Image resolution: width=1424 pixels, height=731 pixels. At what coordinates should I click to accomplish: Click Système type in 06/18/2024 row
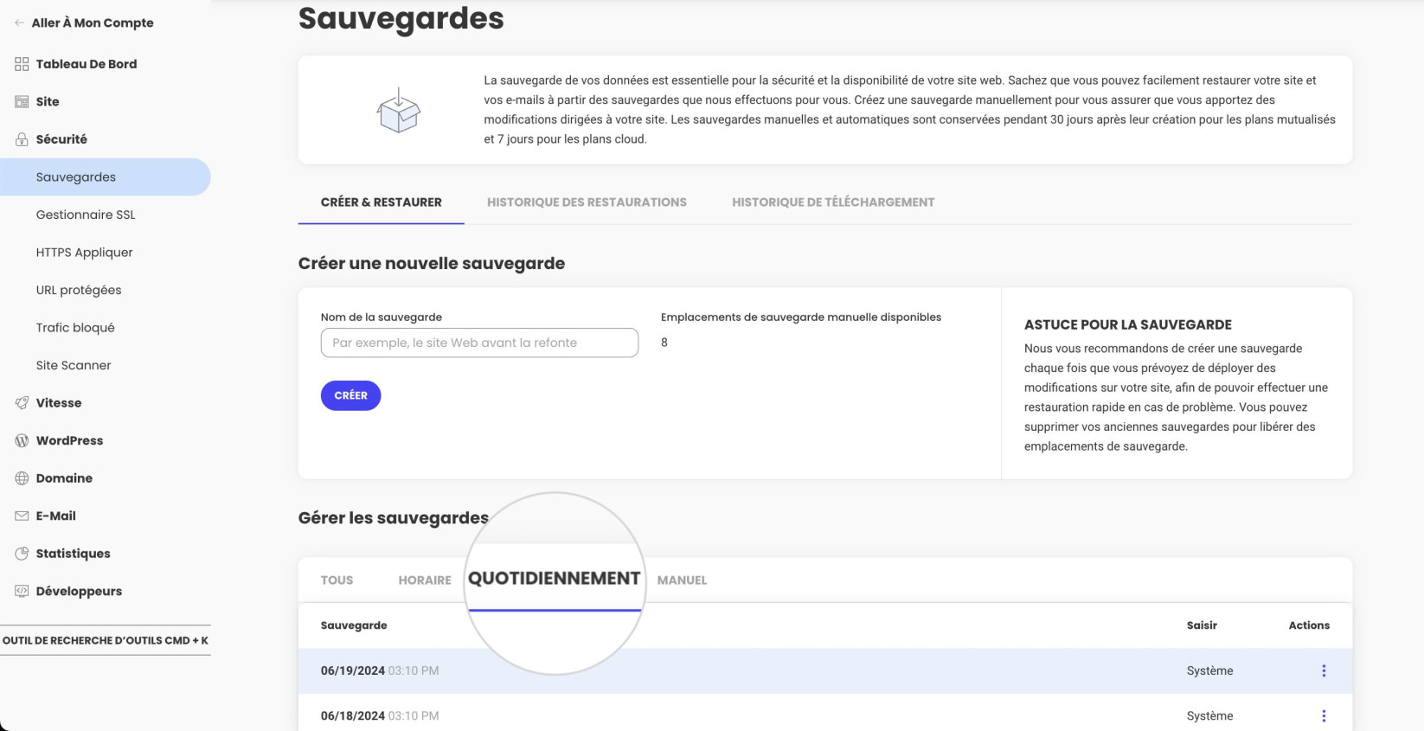1209,715
